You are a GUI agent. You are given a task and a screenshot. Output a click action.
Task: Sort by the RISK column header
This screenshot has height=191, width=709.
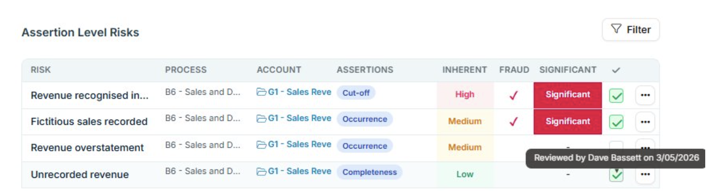(x=41, y=70)
